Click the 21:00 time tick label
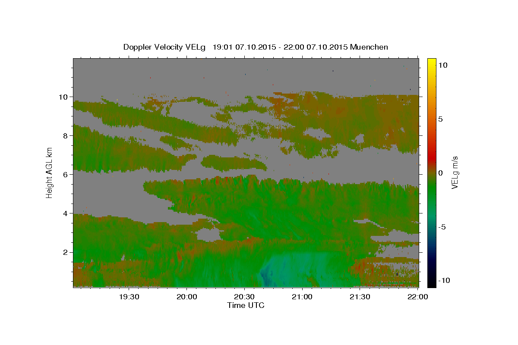The height and width of the screenshot is (345, 518). pyautogui.click(x=302, y=297)
